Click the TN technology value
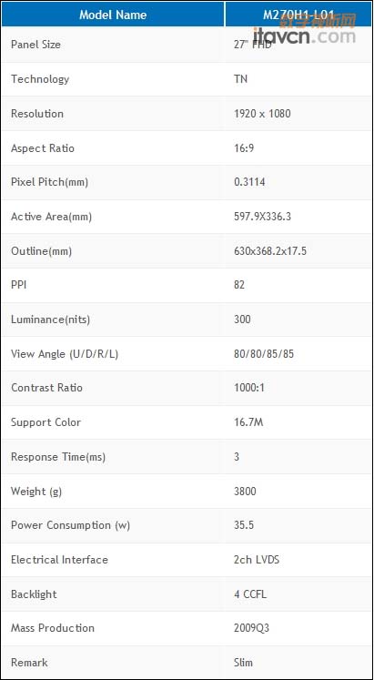The height and width of the screenshot is (680, 374). [x=240, y=79]
